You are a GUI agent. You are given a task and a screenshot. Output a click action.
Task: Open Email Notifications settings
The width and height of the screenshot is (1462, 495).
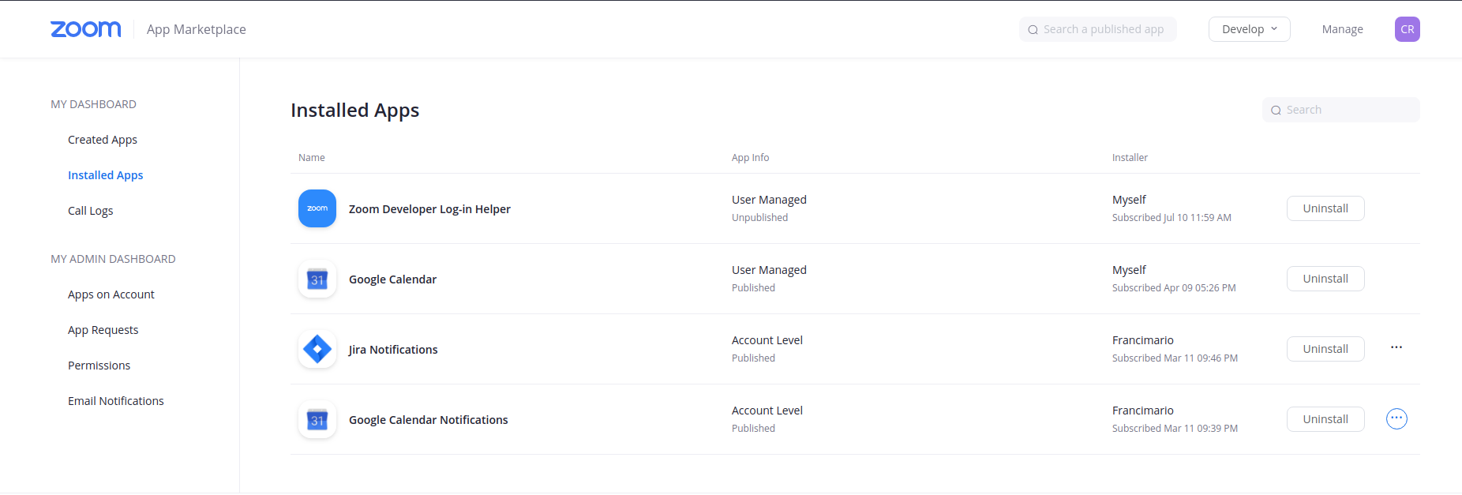[x=116, y=401]
